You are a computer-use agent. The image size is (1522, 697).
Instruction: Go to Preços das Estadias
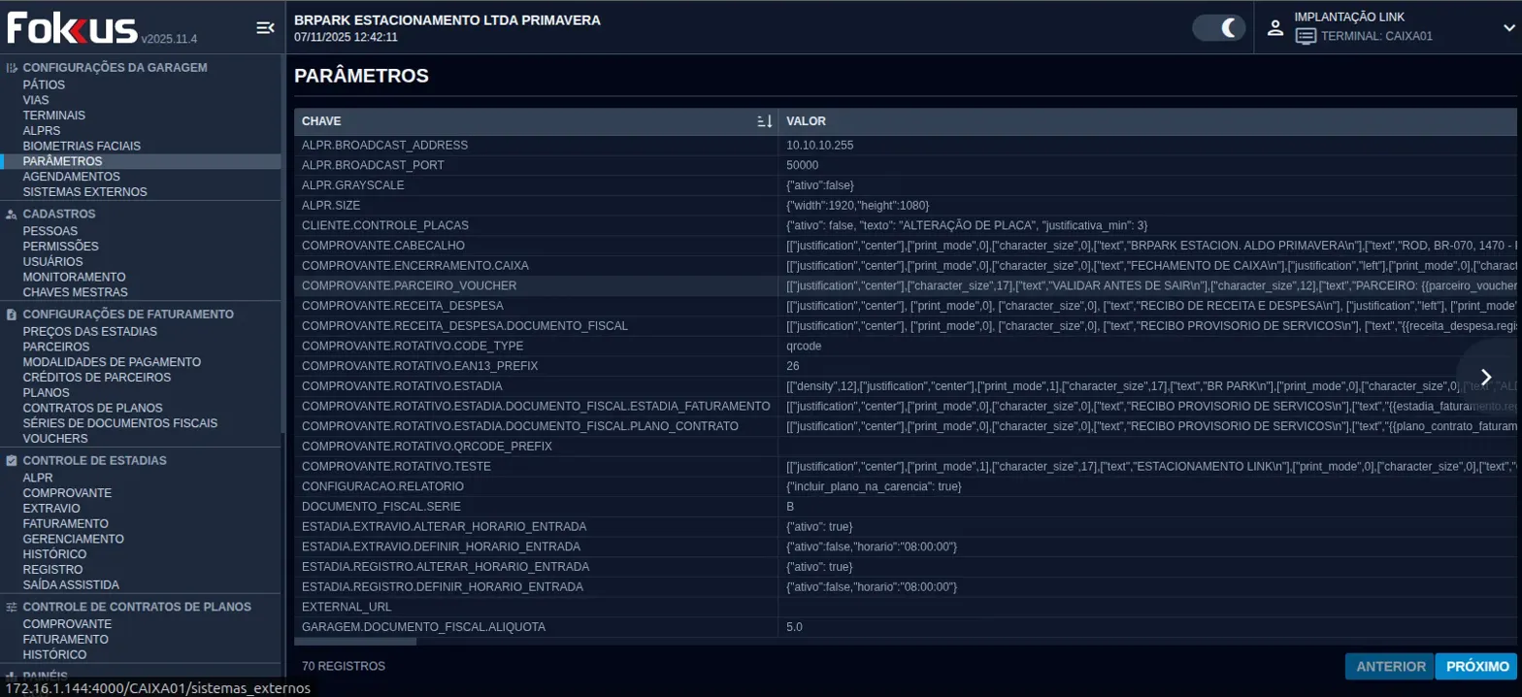tap(89, 331)
